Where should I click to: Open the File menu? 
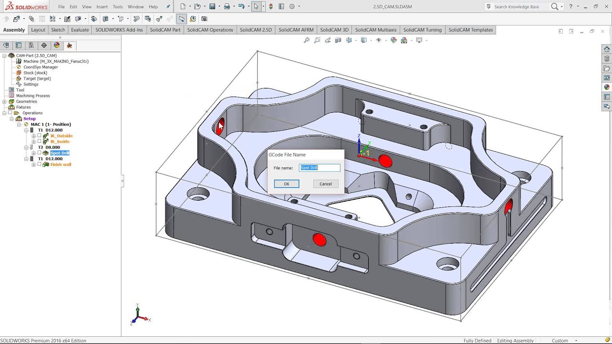pos(62,7)
